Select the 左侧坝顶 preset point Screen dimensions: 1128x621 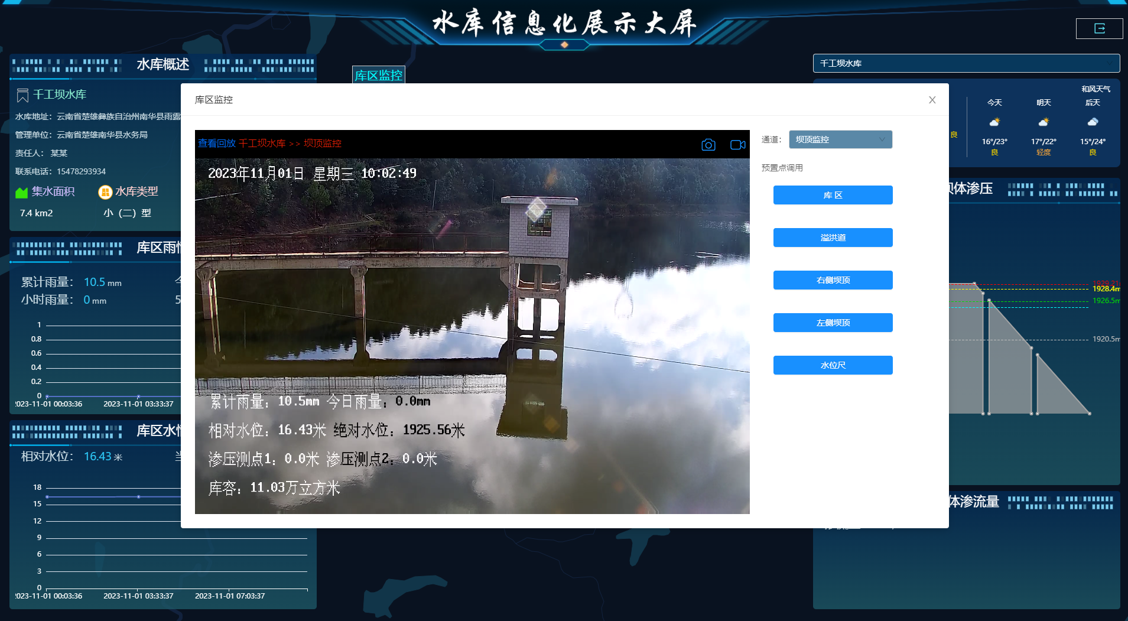click(833, 323)
